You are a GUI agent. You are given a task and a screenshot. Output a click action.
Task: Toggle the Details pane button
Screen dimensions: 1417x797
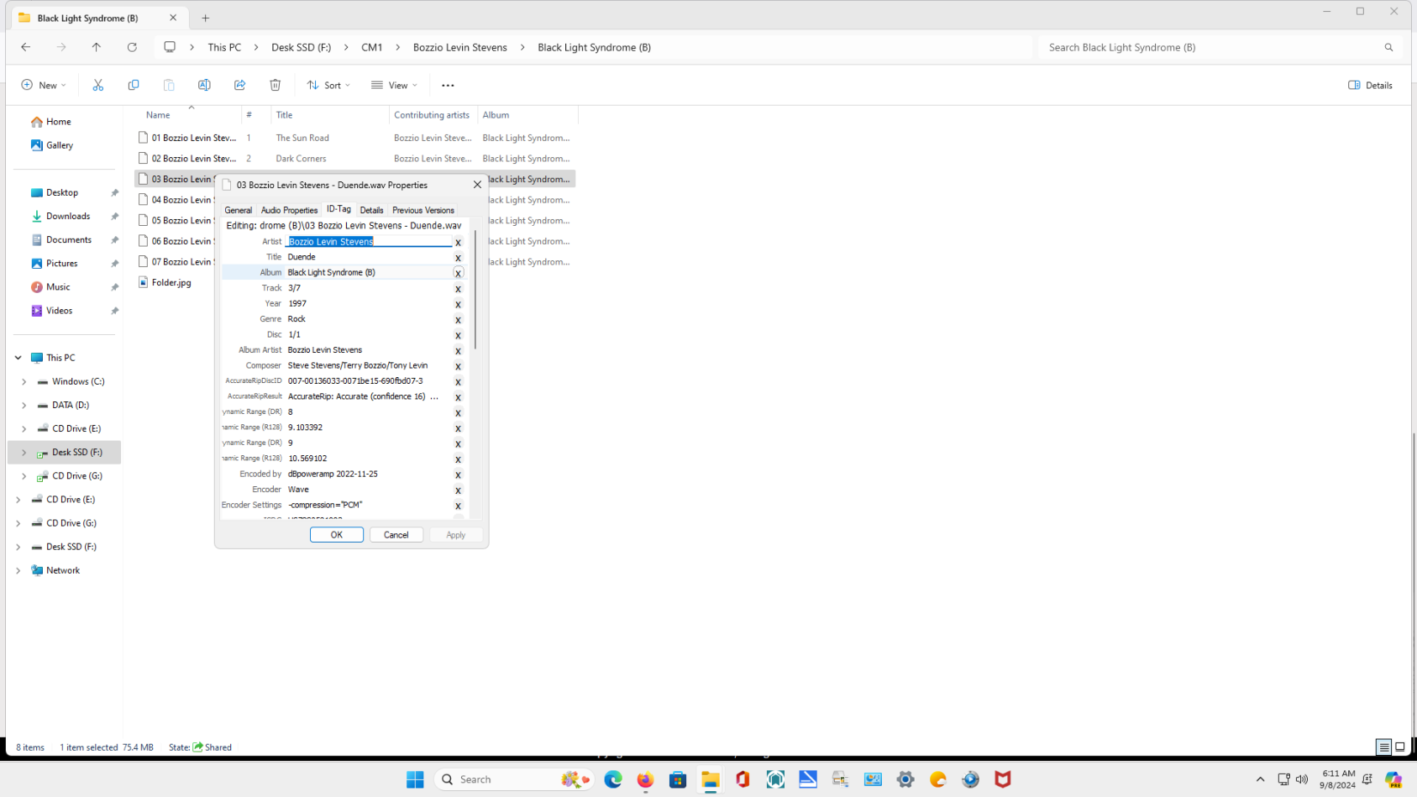pyautogui.click(x=1370, y=85)
